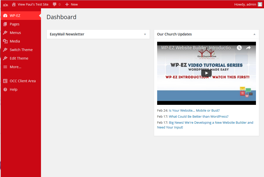This screenshot has height=177, width=264.
Task: Open the WP-EZ menu item
Action: coord(21,16)
